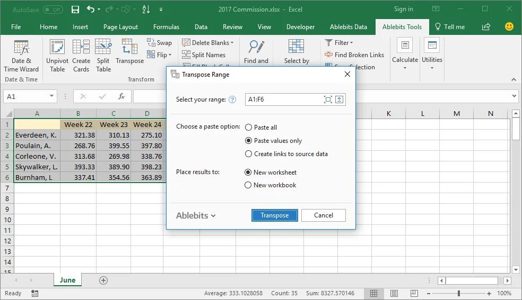Toggle the AutoSave switch

tap(53, 10)
